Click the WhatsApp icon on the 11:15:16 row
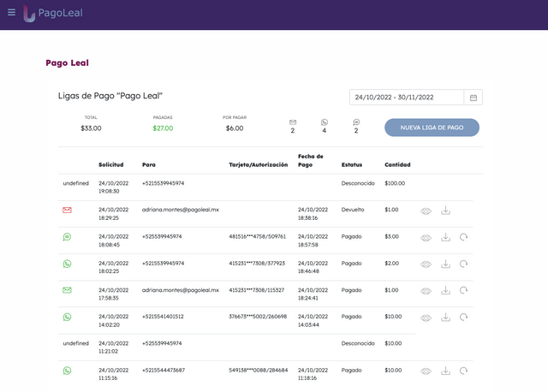This screenshot has width=548, height=392. (67, 371)
